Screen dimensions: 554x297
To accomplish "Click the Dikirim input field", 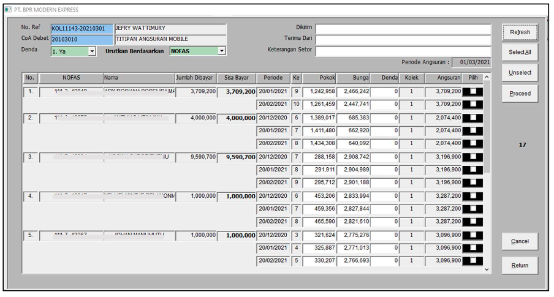I will point(403,29).
